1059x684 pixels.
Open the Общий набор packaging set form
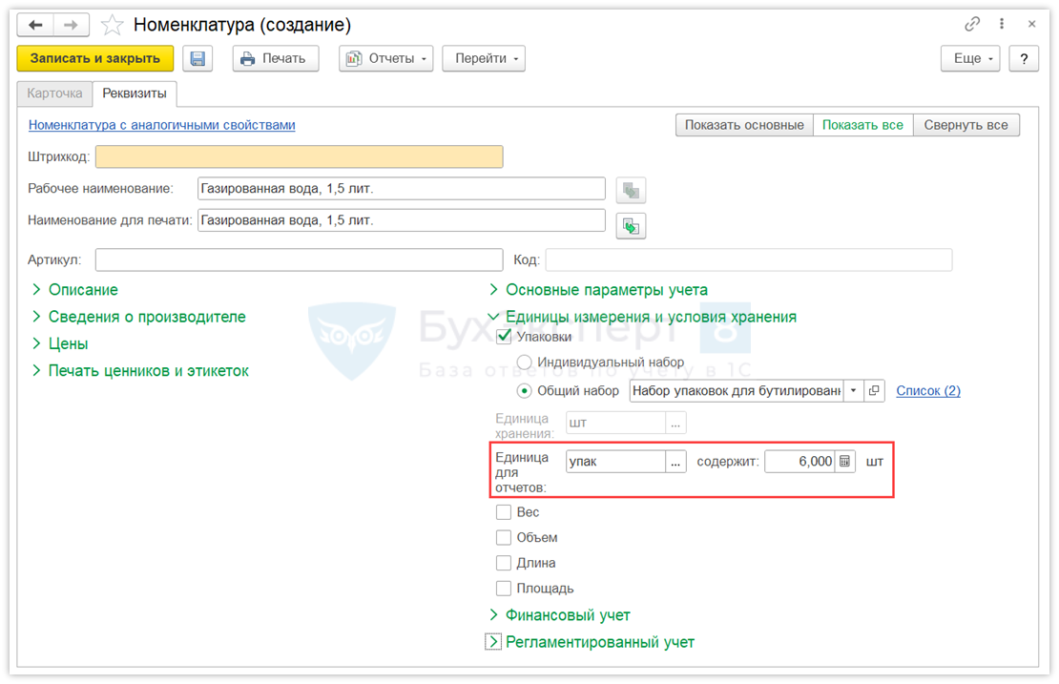pos(874,390)
